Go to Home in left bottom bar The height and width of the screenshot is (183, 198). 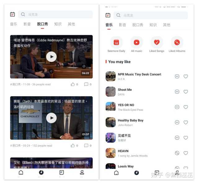pos(21,173)
